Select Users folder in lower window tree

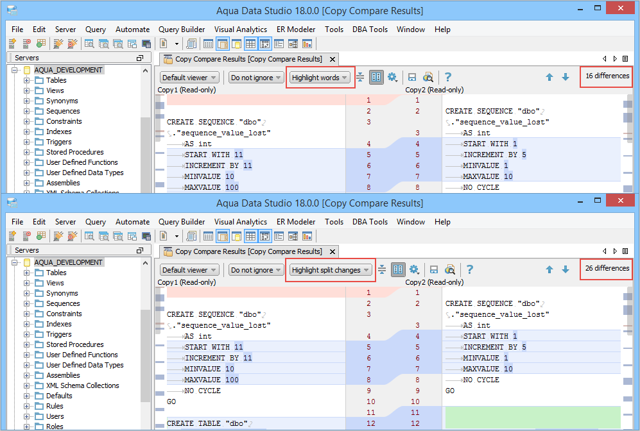point(55,416)
